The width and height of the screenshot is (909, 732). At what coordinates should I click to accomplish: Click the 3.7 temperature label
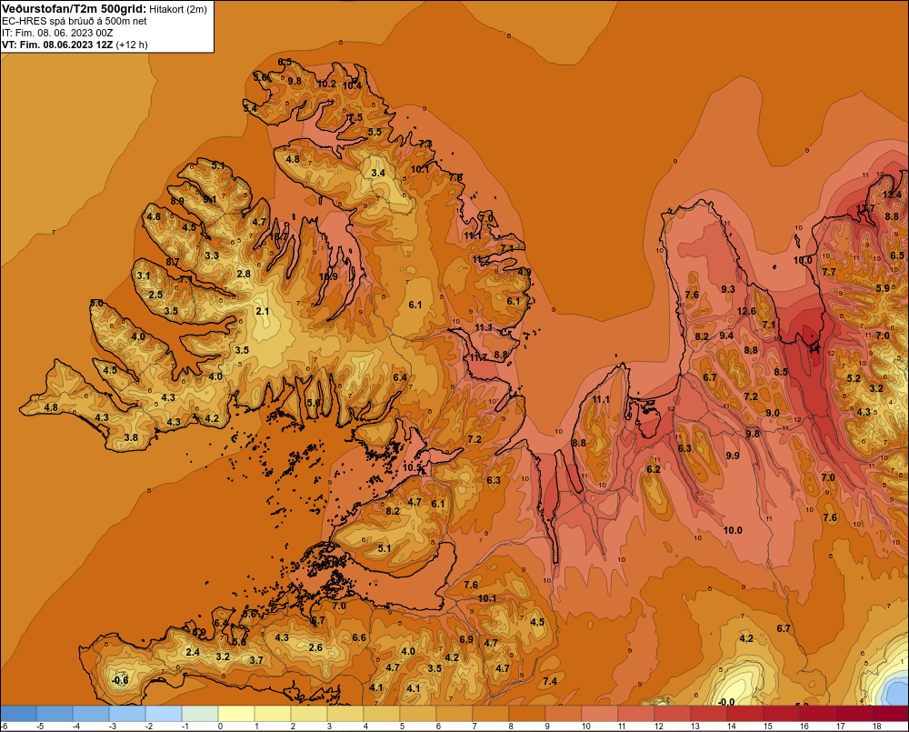pos(256,659)
